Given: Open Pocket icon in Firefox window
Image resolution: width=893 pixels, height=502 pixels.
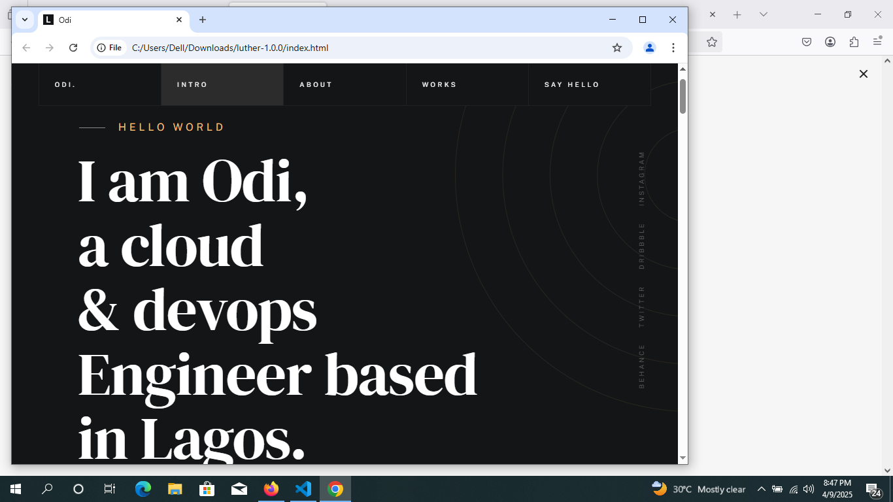Looking at the screenshot, I should (x=807, y=42).
